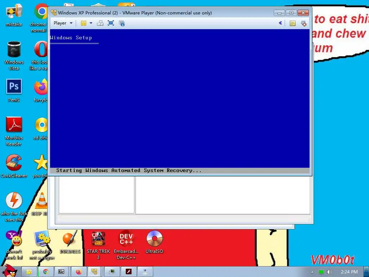The width and height of the screenshot is (369, 277).
Task: Click the VMware Player title bar icon
Action: (x=54, y=13)
